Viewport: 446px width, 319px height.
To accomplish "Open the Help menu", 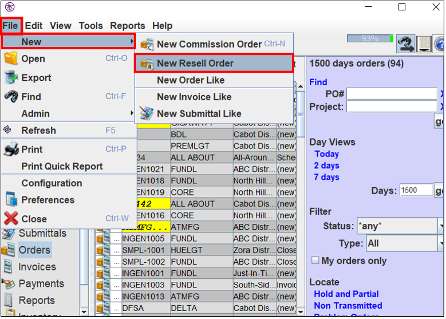I will pyautogui.click(x=162, y=26).
